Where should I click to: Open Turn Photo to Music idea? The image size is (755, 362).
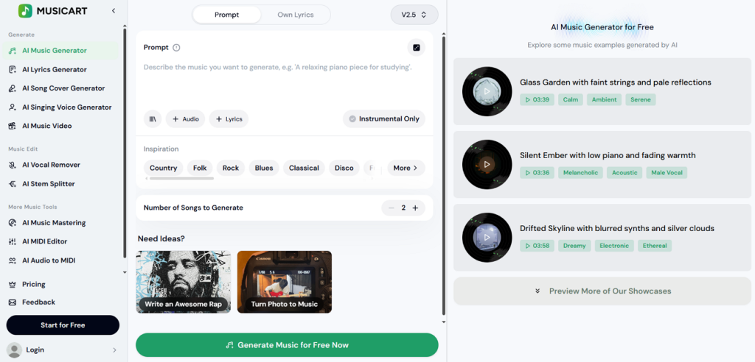pos(285,283)
